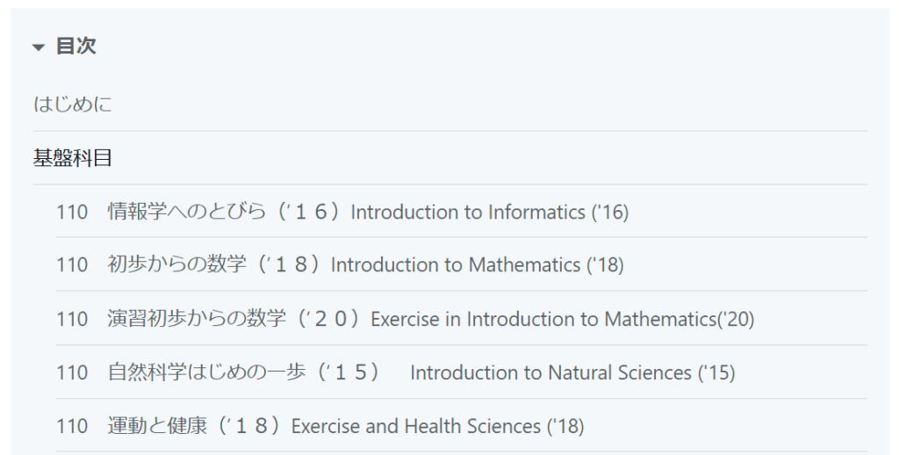Collapse the 目次 disclosure triangle
This screenshot has height=455, width=899.
(x=38, y=47)
